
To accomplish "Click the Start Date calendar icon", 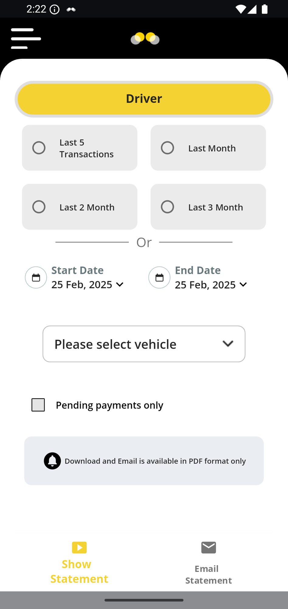I will tap(36, 277).
